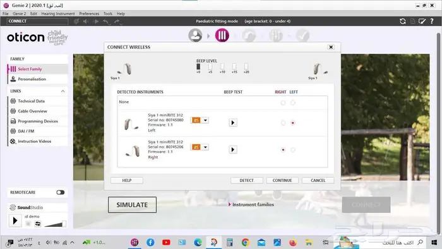442x249 pixels.
Task: Click the SoundStudio stop button
Action: tap(28, 224)
